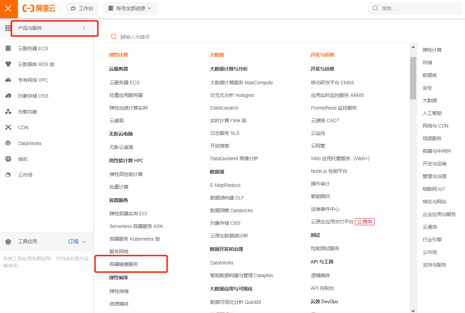The width and height of the screenshot is (465, 313).
Task: Click the 工具应用 cube icon
Action: [8, 242]
